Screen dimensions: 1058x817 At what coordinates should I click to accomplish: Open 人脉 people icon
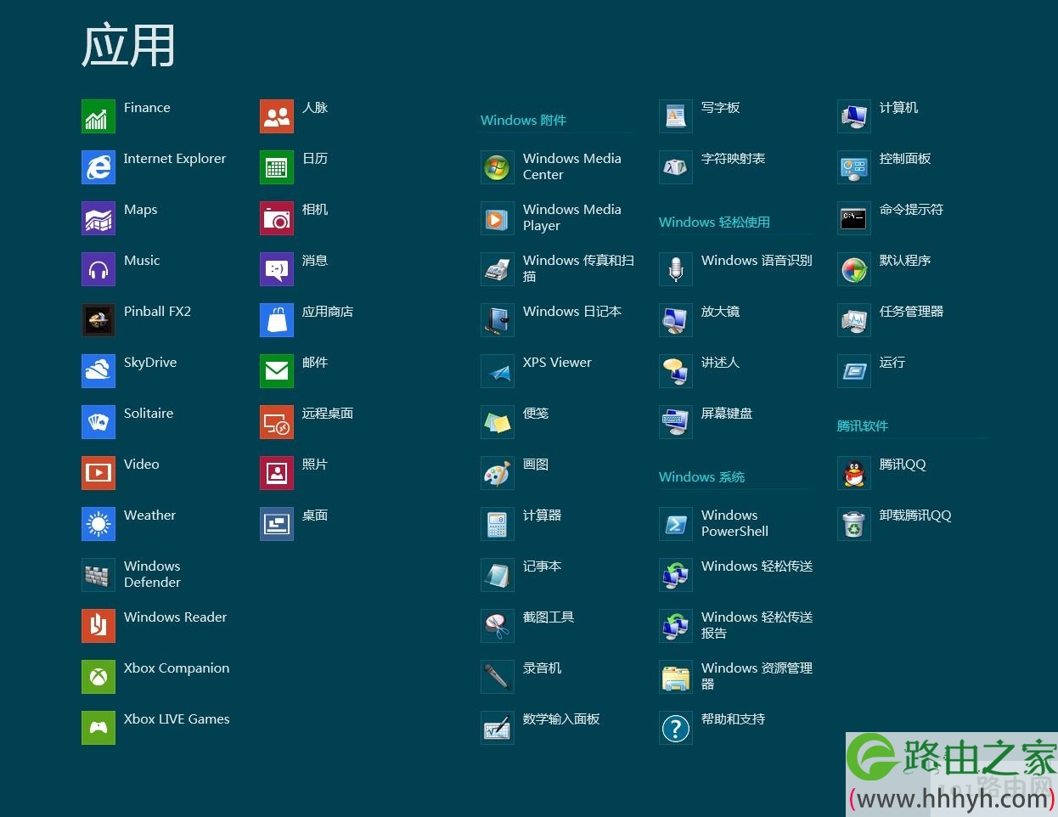[x=277, y=116]
